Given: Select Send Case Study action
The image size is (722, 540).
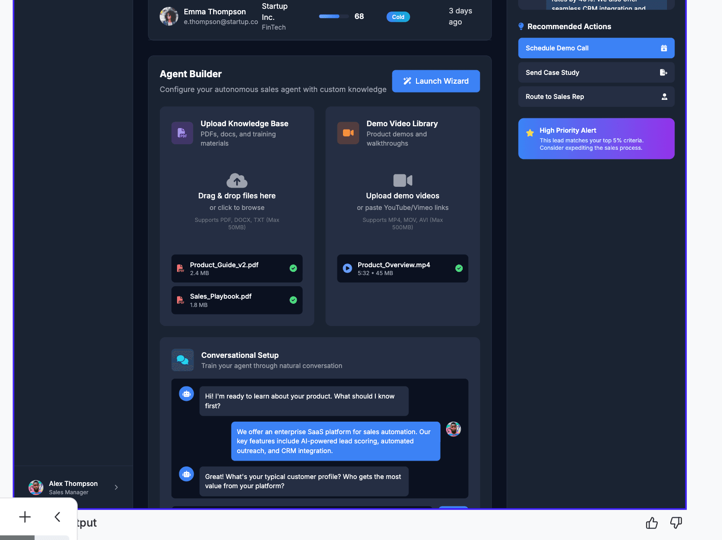Looking at the screenshot, I should coord(596,73).
